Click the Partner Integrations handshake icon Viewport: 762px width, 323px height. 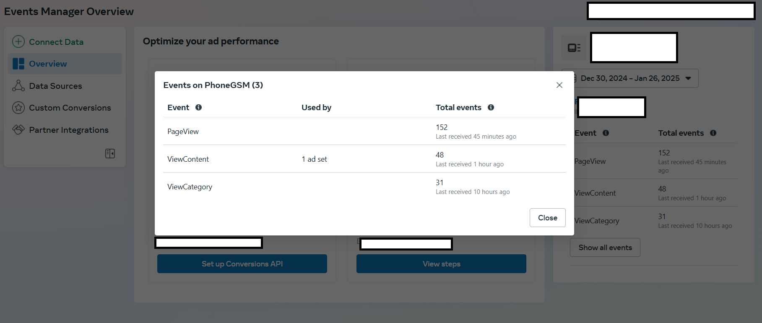pyautogui.click(x=18, y=130)
